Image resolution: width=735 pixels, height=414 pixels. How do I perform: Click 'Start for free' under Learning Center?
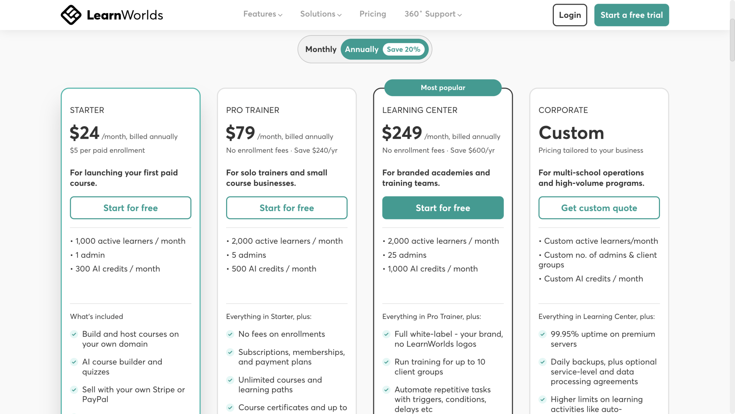[443, 208]
